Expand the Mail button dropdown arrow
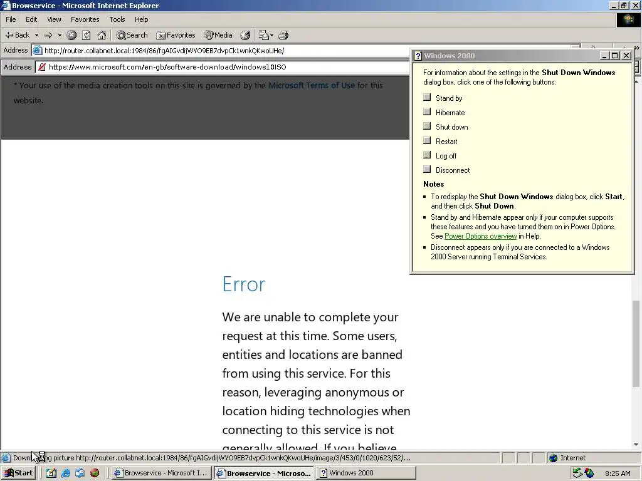 click(x=271, y=35)
